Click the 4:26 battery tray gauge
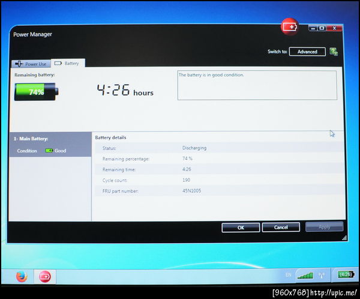Image resolution: width=360 pixels, height=299 pixels. [346, 274]
